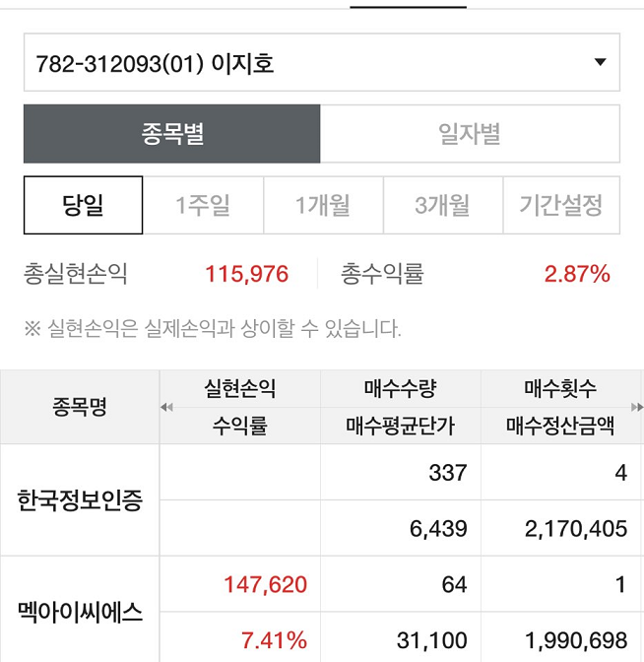Choose the 3개월 period filter
Image resolution: width=644 pixels, height=662 pixels.
click(x=442, y=205)
